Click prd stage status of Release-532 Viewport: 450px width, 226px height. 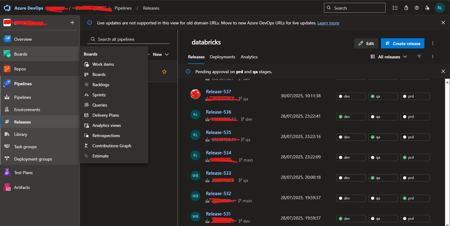tap(415, 198)
